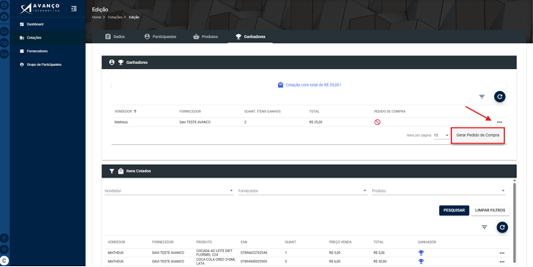Open three-dots menu for Coca-Cola Oreo row
533x267 pixels.
502,261
